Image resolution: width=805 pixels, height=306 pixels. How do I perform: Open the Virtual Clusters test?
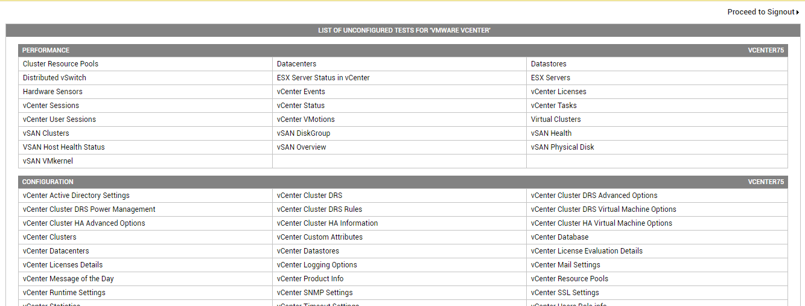click(x=556, y=120)
